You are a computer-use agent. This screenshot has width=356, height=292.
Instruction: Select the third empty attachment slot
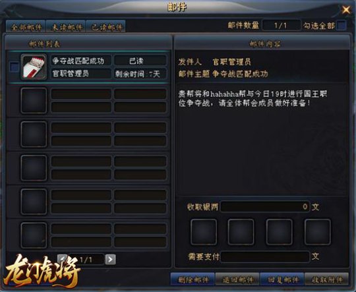tap(280, 232)
